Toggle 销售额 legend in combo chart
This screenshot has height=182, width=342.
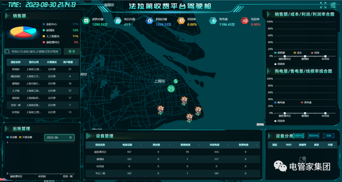(280, 53)
